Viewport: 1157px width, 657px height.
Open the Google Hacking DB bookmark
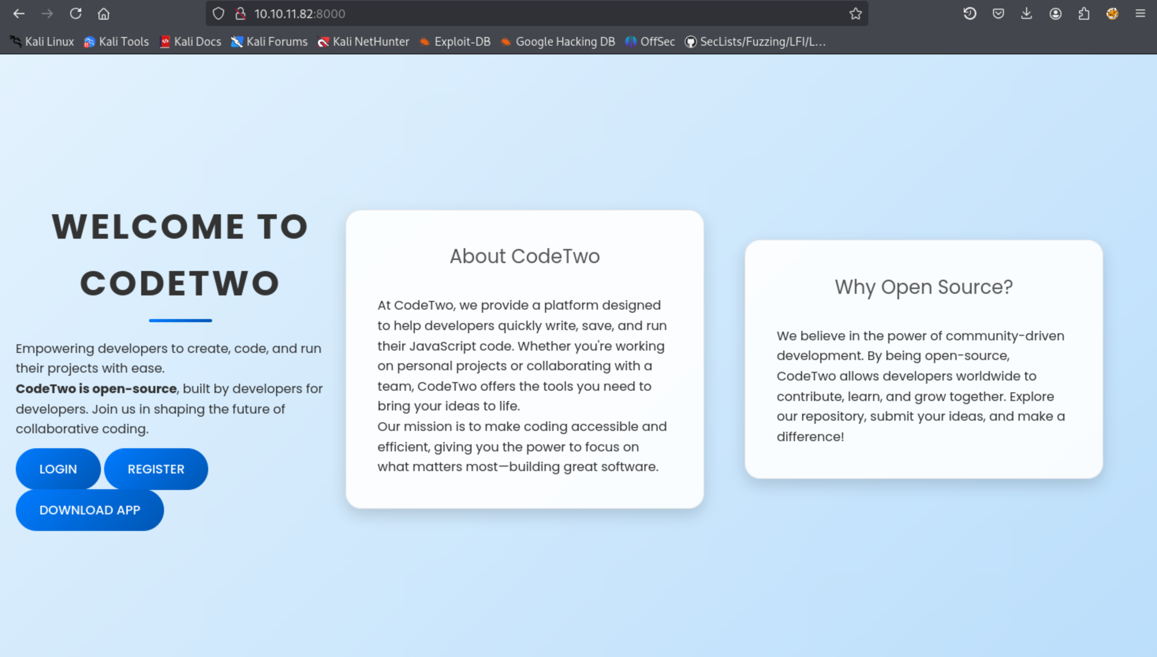(558, 41)
